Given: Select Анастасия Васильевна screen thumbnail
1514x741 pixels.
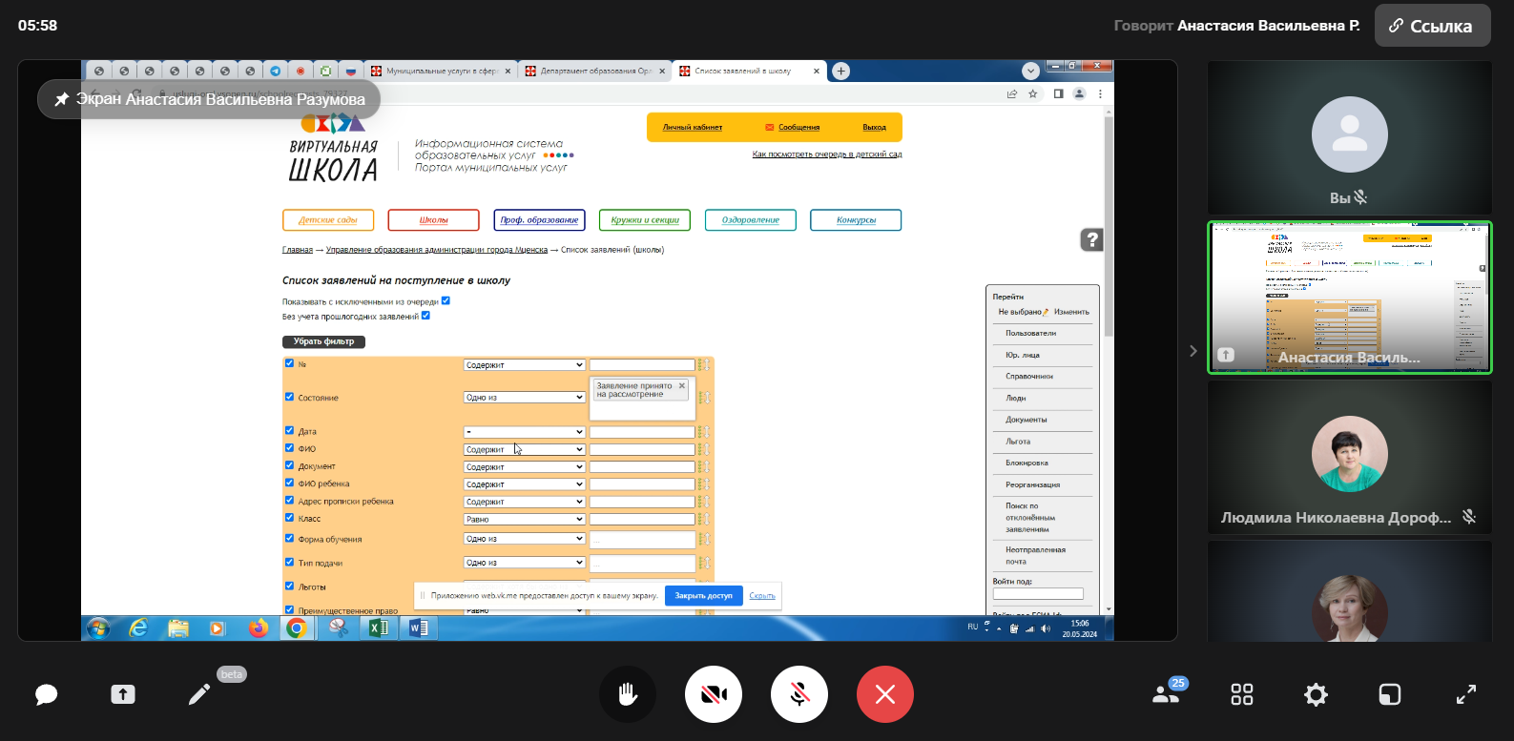Looking at the screenshot, I should (1349, 298).
